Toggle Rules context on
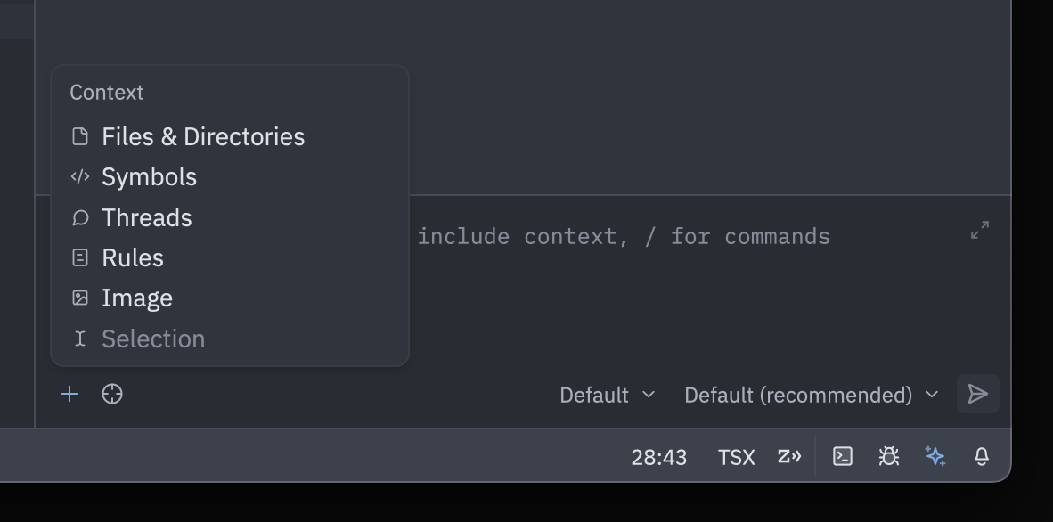This screenshot has width=1053, height=522. 132,257
